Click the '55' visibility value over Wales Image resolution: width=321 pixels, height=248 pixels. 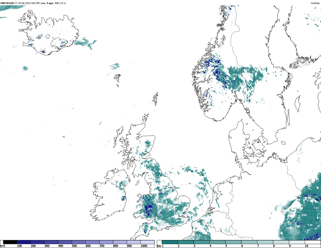click(x=150, y=209)
